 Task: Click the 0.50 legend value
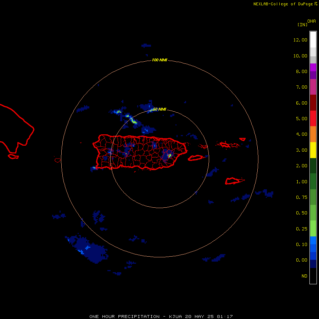[302, 213]
